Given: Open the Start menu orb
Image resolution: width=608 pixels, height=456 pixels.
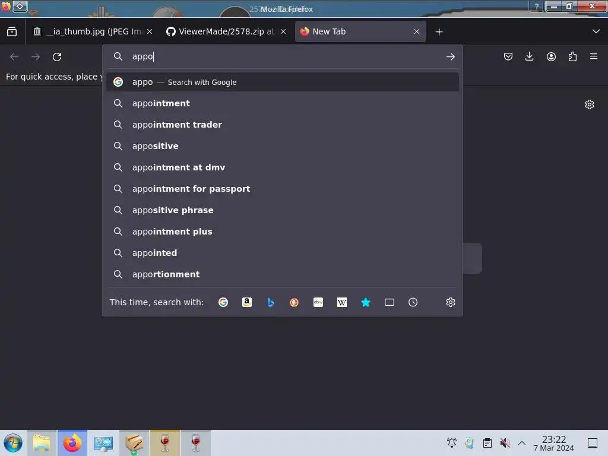Looking at the screenshot, I should click(x=13, y=443).
